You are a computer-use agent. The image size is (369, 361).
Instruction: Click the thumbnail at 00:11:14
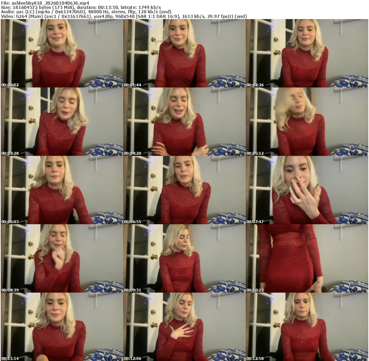(x=62, y=327)
